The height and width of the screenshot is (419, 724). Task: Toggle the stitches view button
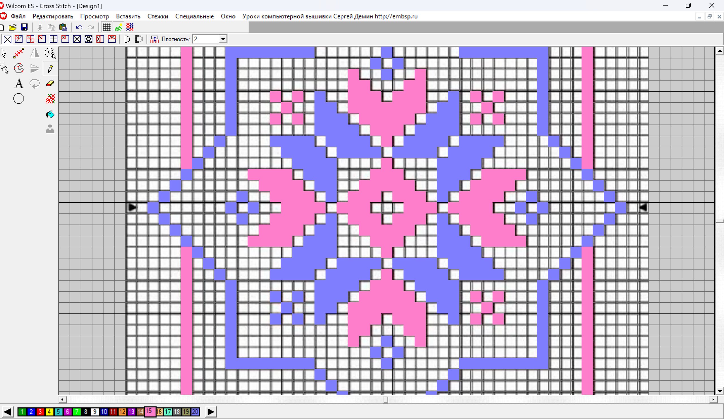pyautogui.click(x=130, y=27)
